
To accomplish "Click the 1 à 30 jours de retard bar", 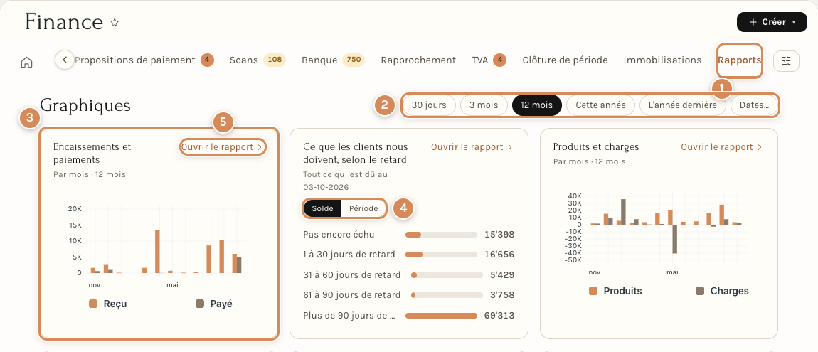I will [x=441, y=255].
